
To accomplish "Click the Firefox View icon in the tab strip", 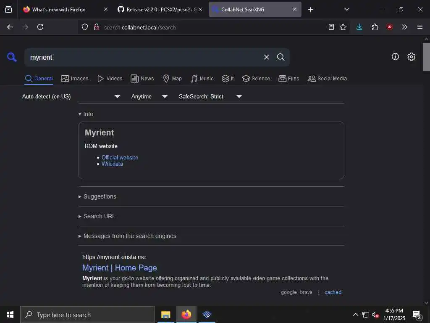I will [x=8, y=9].
